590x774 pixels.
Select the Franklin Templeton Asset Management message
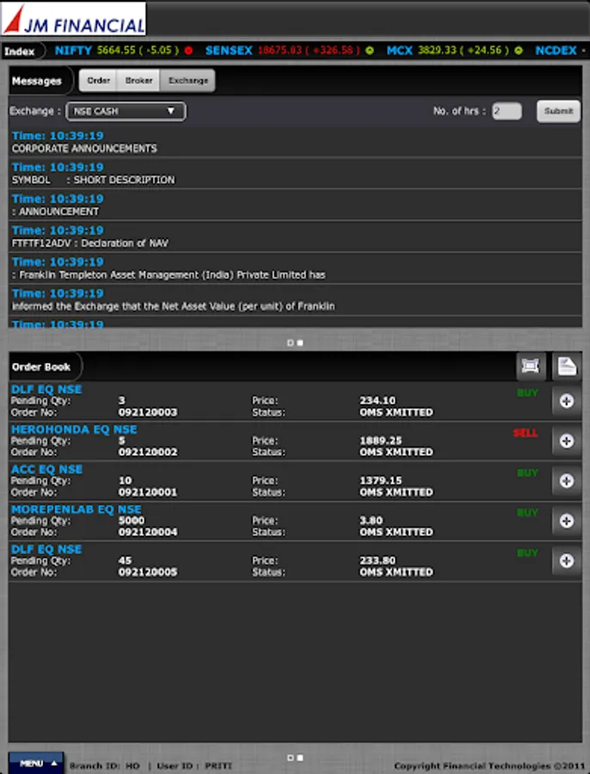(295, 268)
